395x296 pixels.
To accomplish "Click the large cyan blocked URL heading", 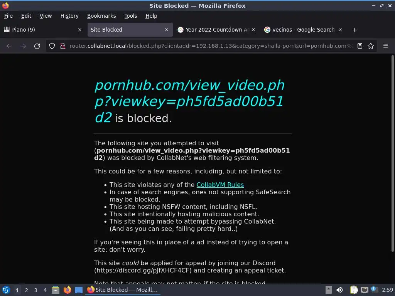I will [189, 101].
